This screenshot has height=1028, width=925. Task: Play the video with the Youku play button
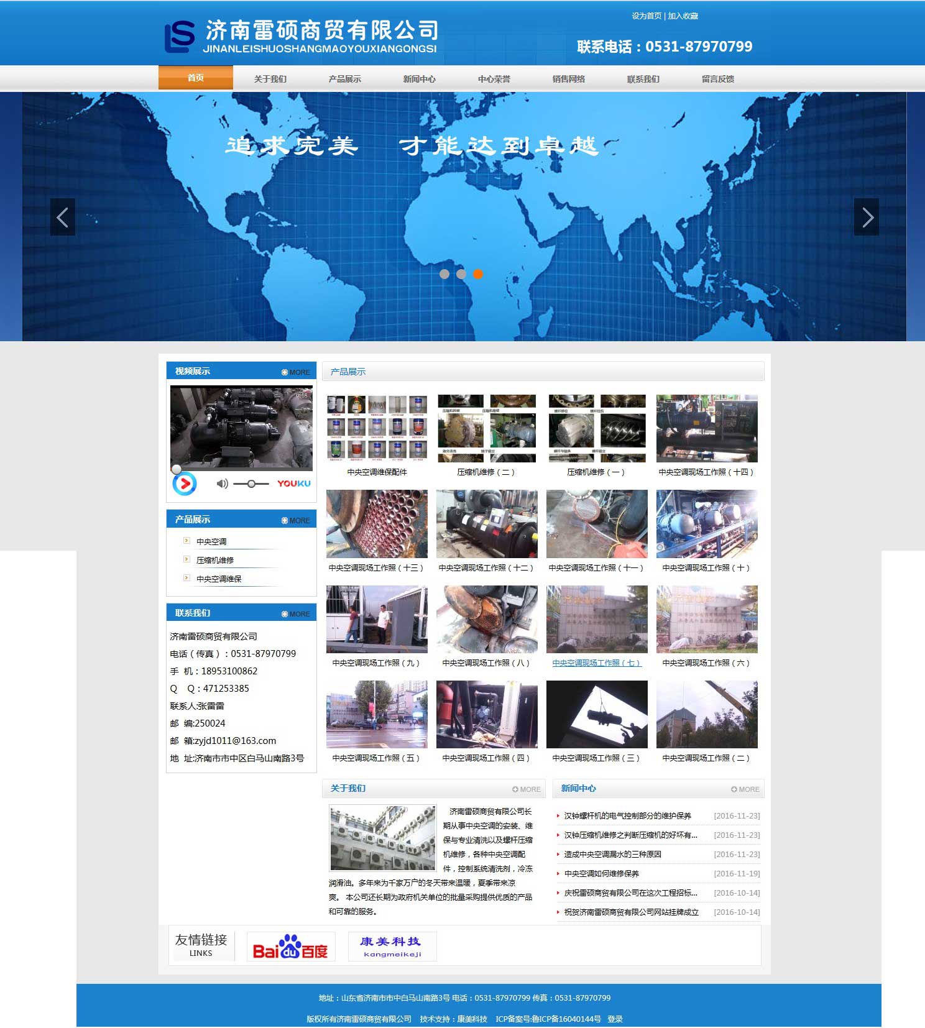[184, 484]
